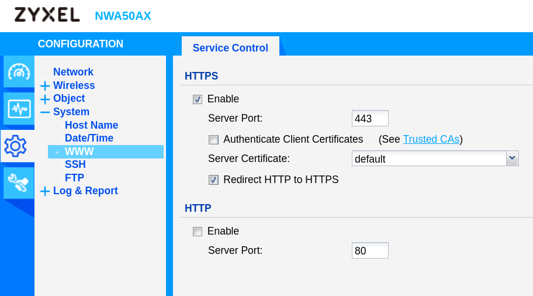Click the Wireless label text

click(x=74, y=85)
